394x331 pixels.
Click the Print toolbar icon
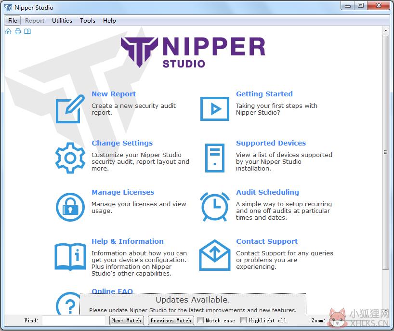coord(18,31)
